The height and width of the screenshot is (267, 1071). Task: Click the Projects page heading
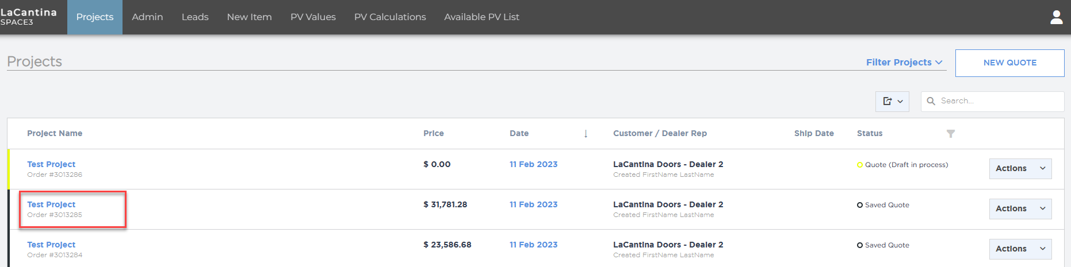[35, 61]
